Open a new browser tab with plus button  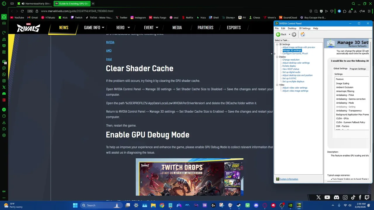93,3
